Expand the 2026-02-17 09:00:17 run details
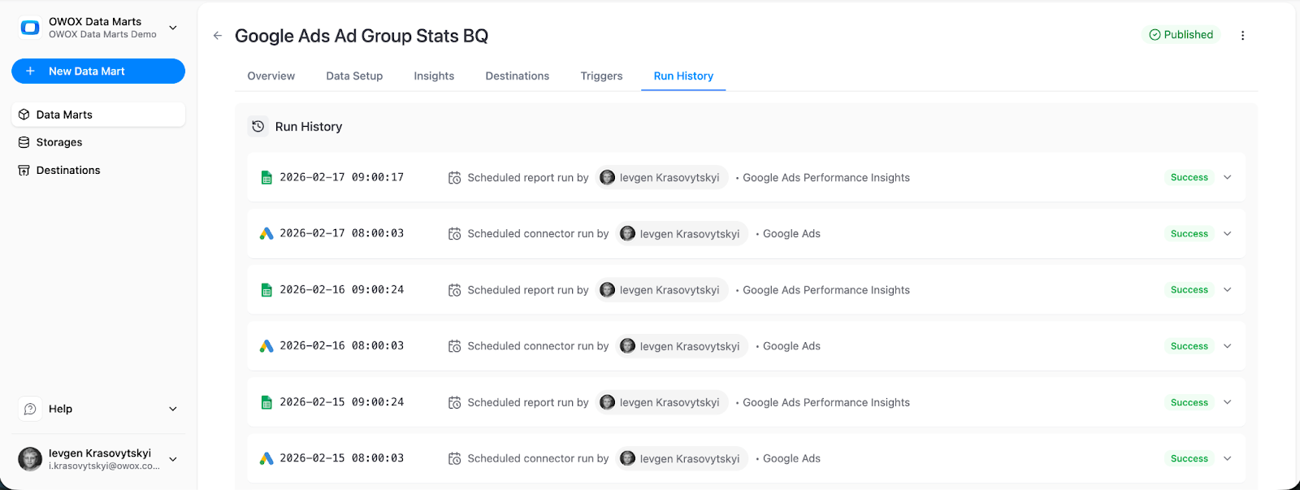Image resolution: width=1300 pixels, height=490 pixels. coord(1228,177)
